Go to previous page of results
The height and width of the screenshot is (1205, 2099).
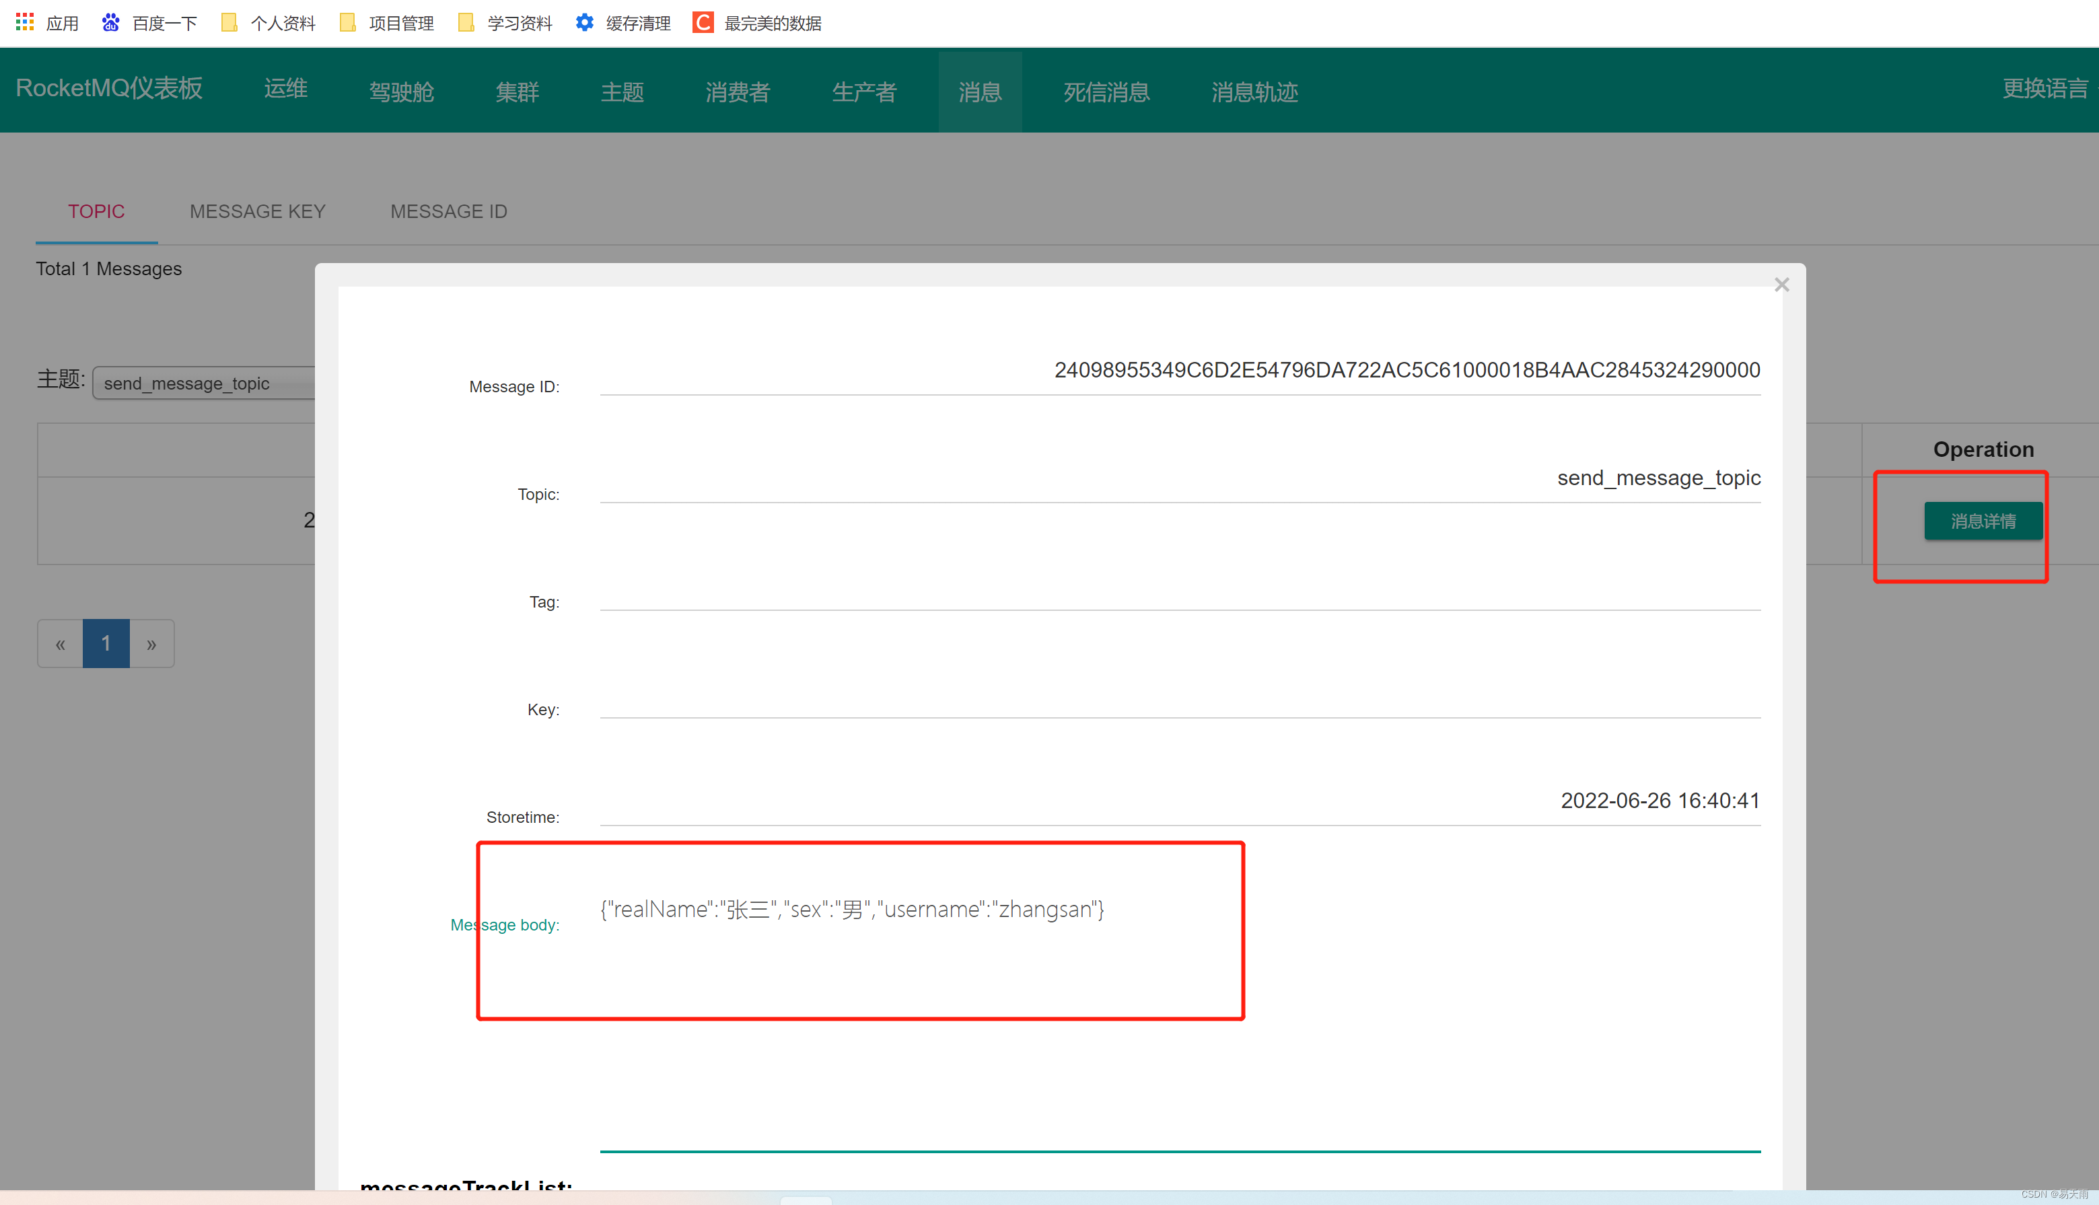point(61,644)
